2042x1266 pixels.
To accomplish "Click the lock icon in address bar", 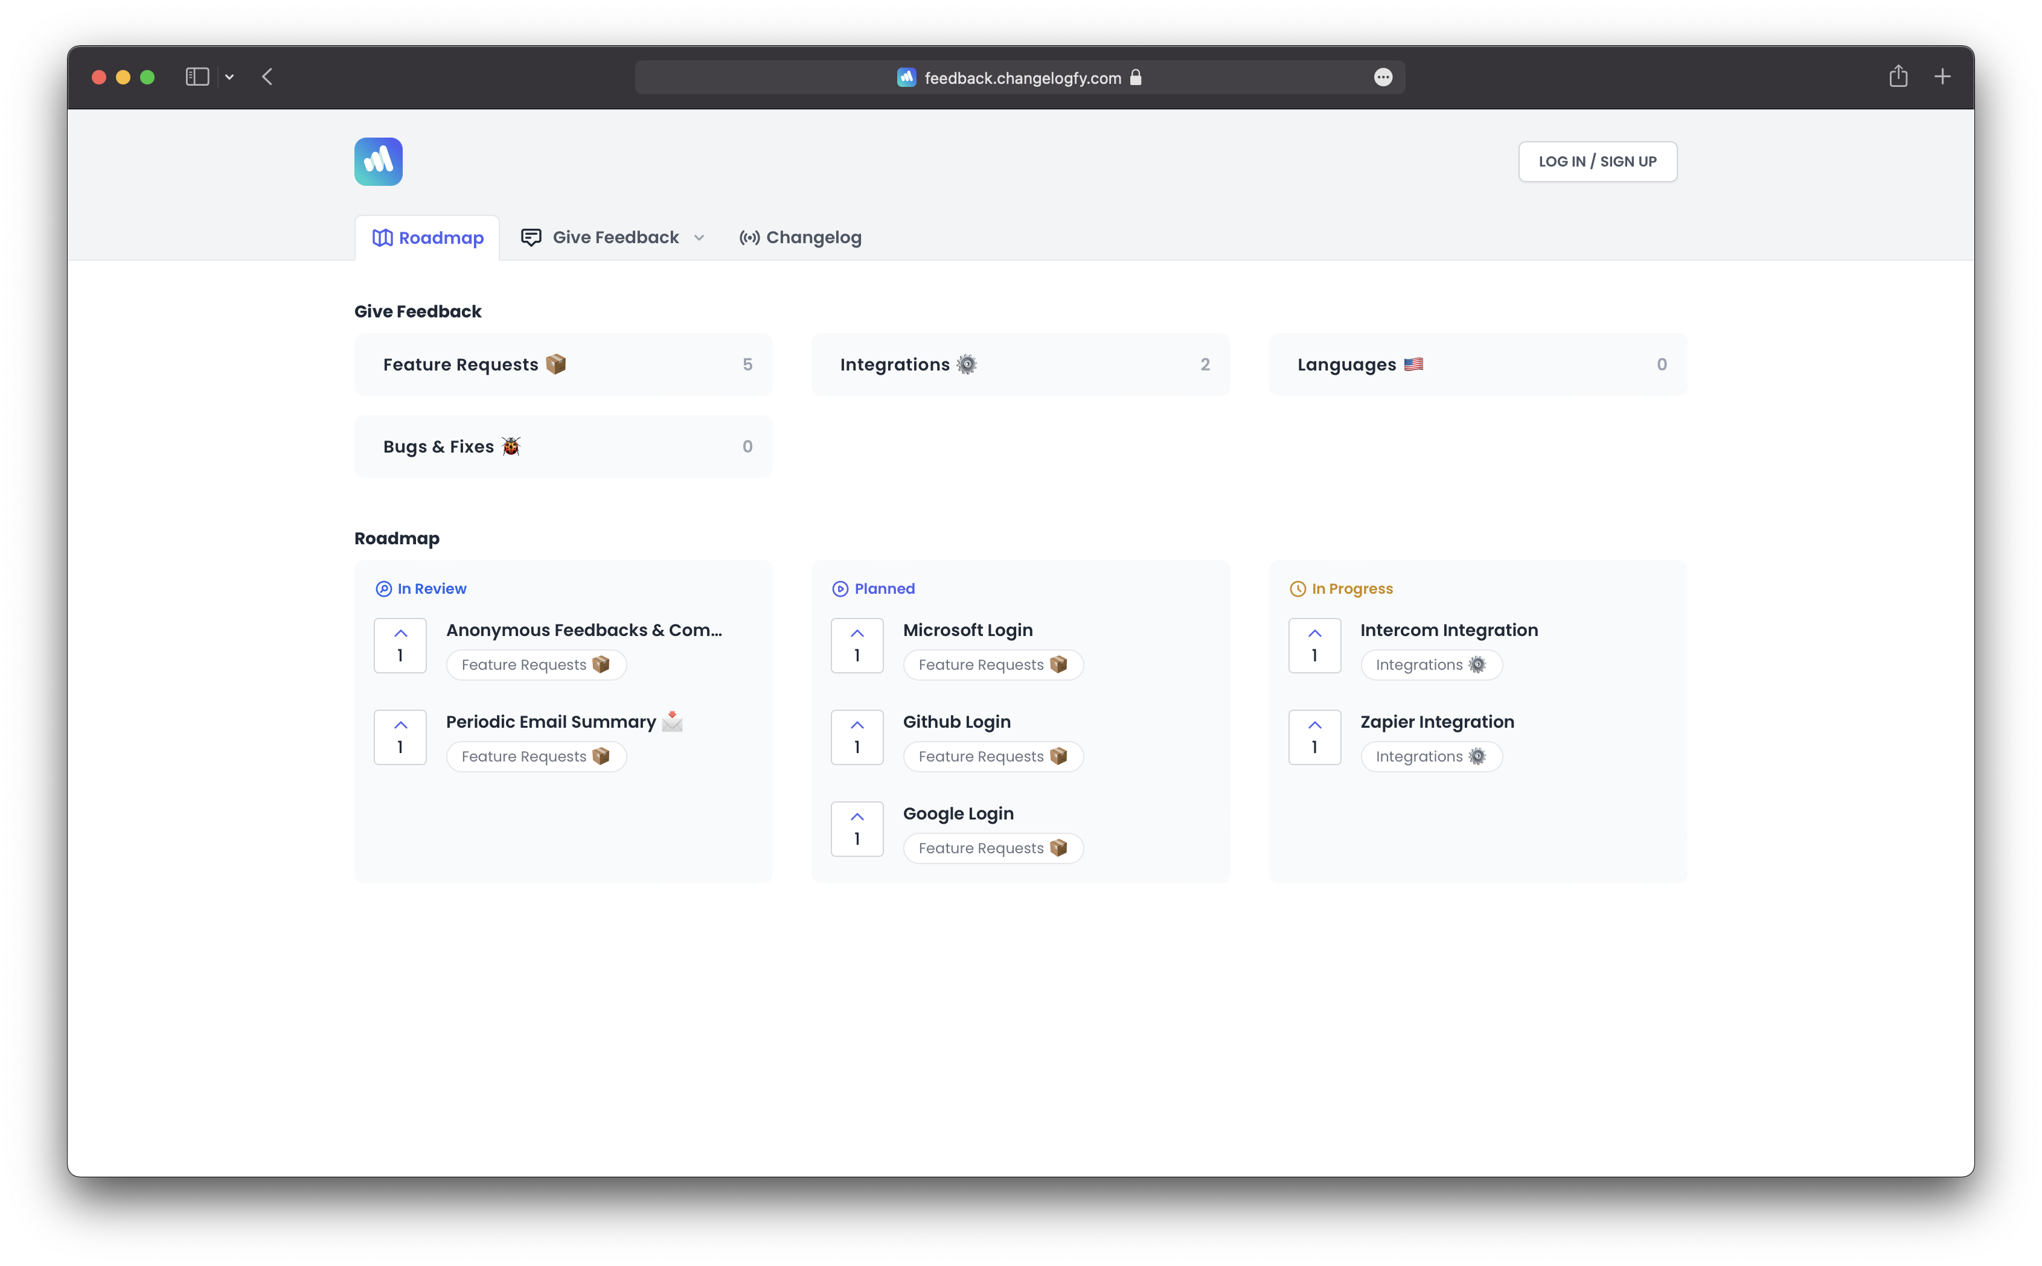I will [1136, 77].
